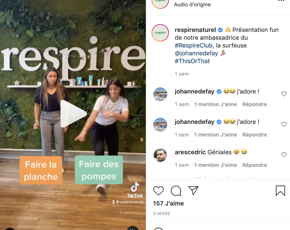
Task: View the 157 J'aime likes list
Action: 168,203
